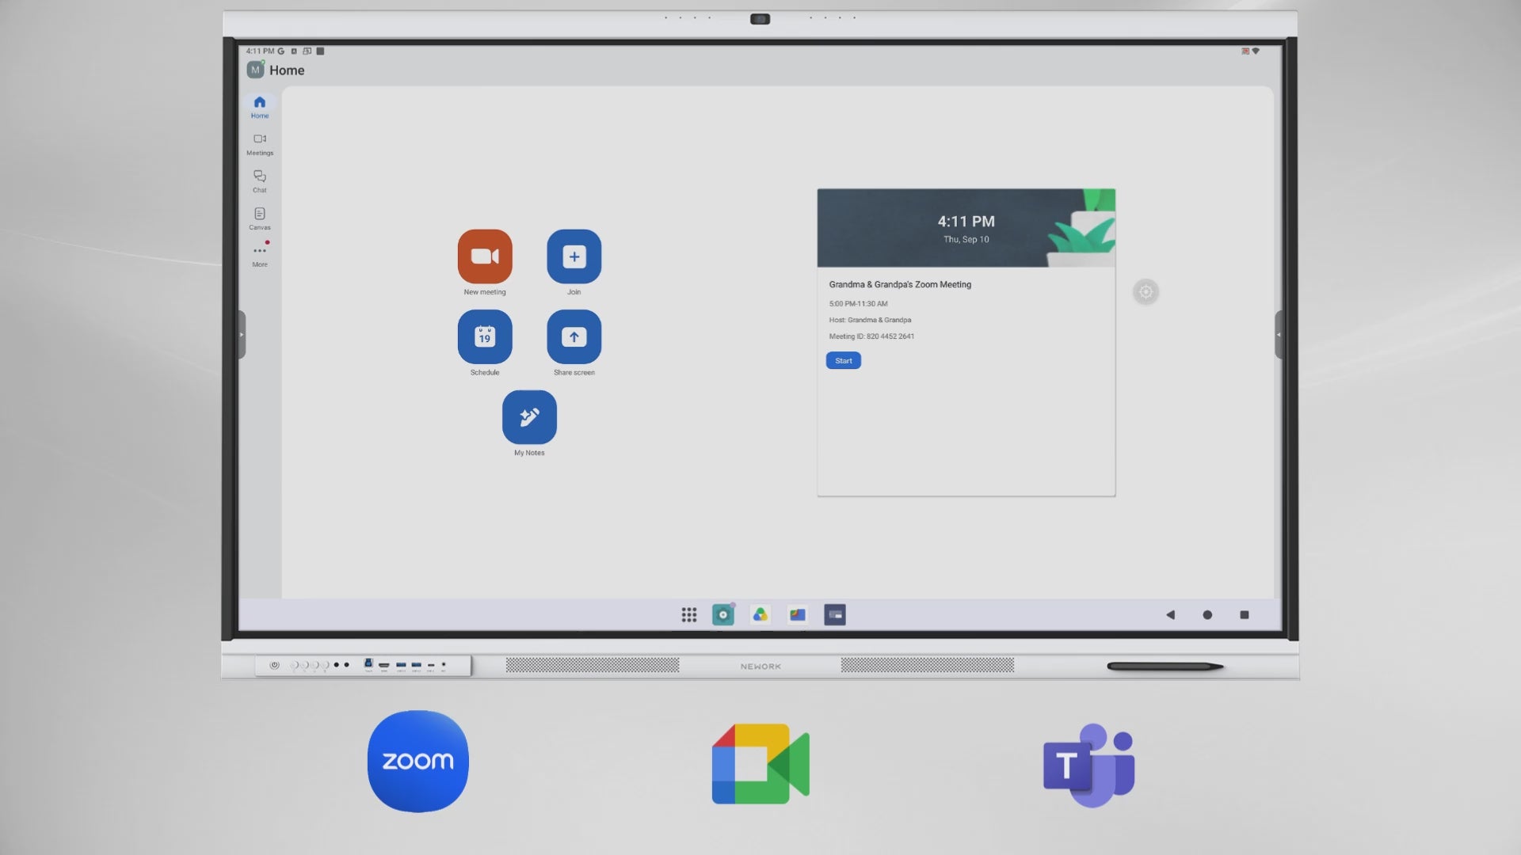This screenshot has width=1521, height=855.
Task: Click the Share screen icon
Action: (x=574, y=336)
